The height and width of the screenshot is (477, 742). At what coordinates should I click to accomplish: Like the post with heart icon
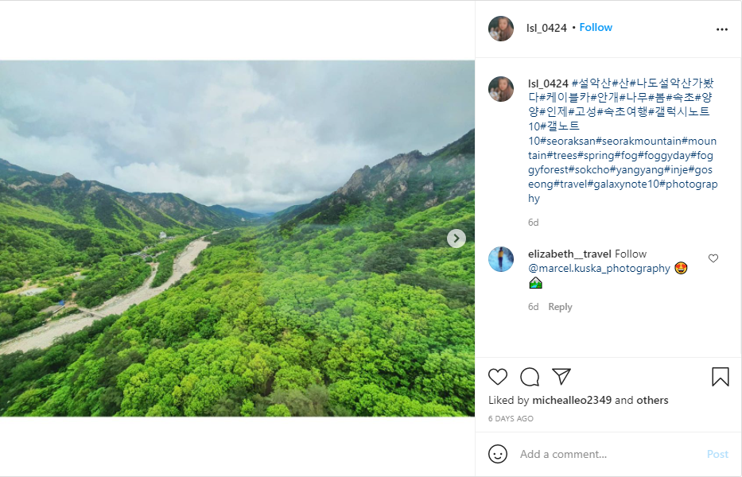(x=498, y=377)
